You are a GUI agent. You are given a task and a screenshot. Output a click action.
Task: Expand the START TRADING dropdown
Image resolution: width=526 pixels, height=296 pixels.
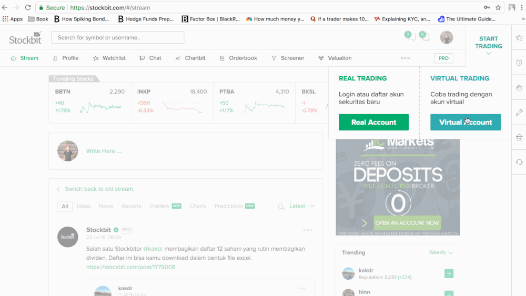(x=489, y=46)
